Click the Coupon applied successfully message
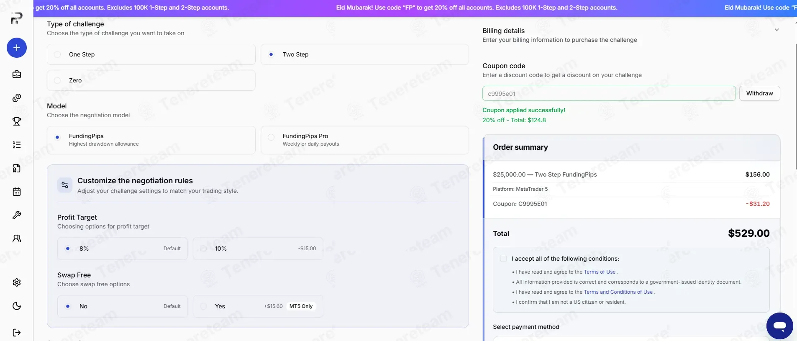Screen dimensions: 797x341 pyautogui.click(x=524, y=110)
